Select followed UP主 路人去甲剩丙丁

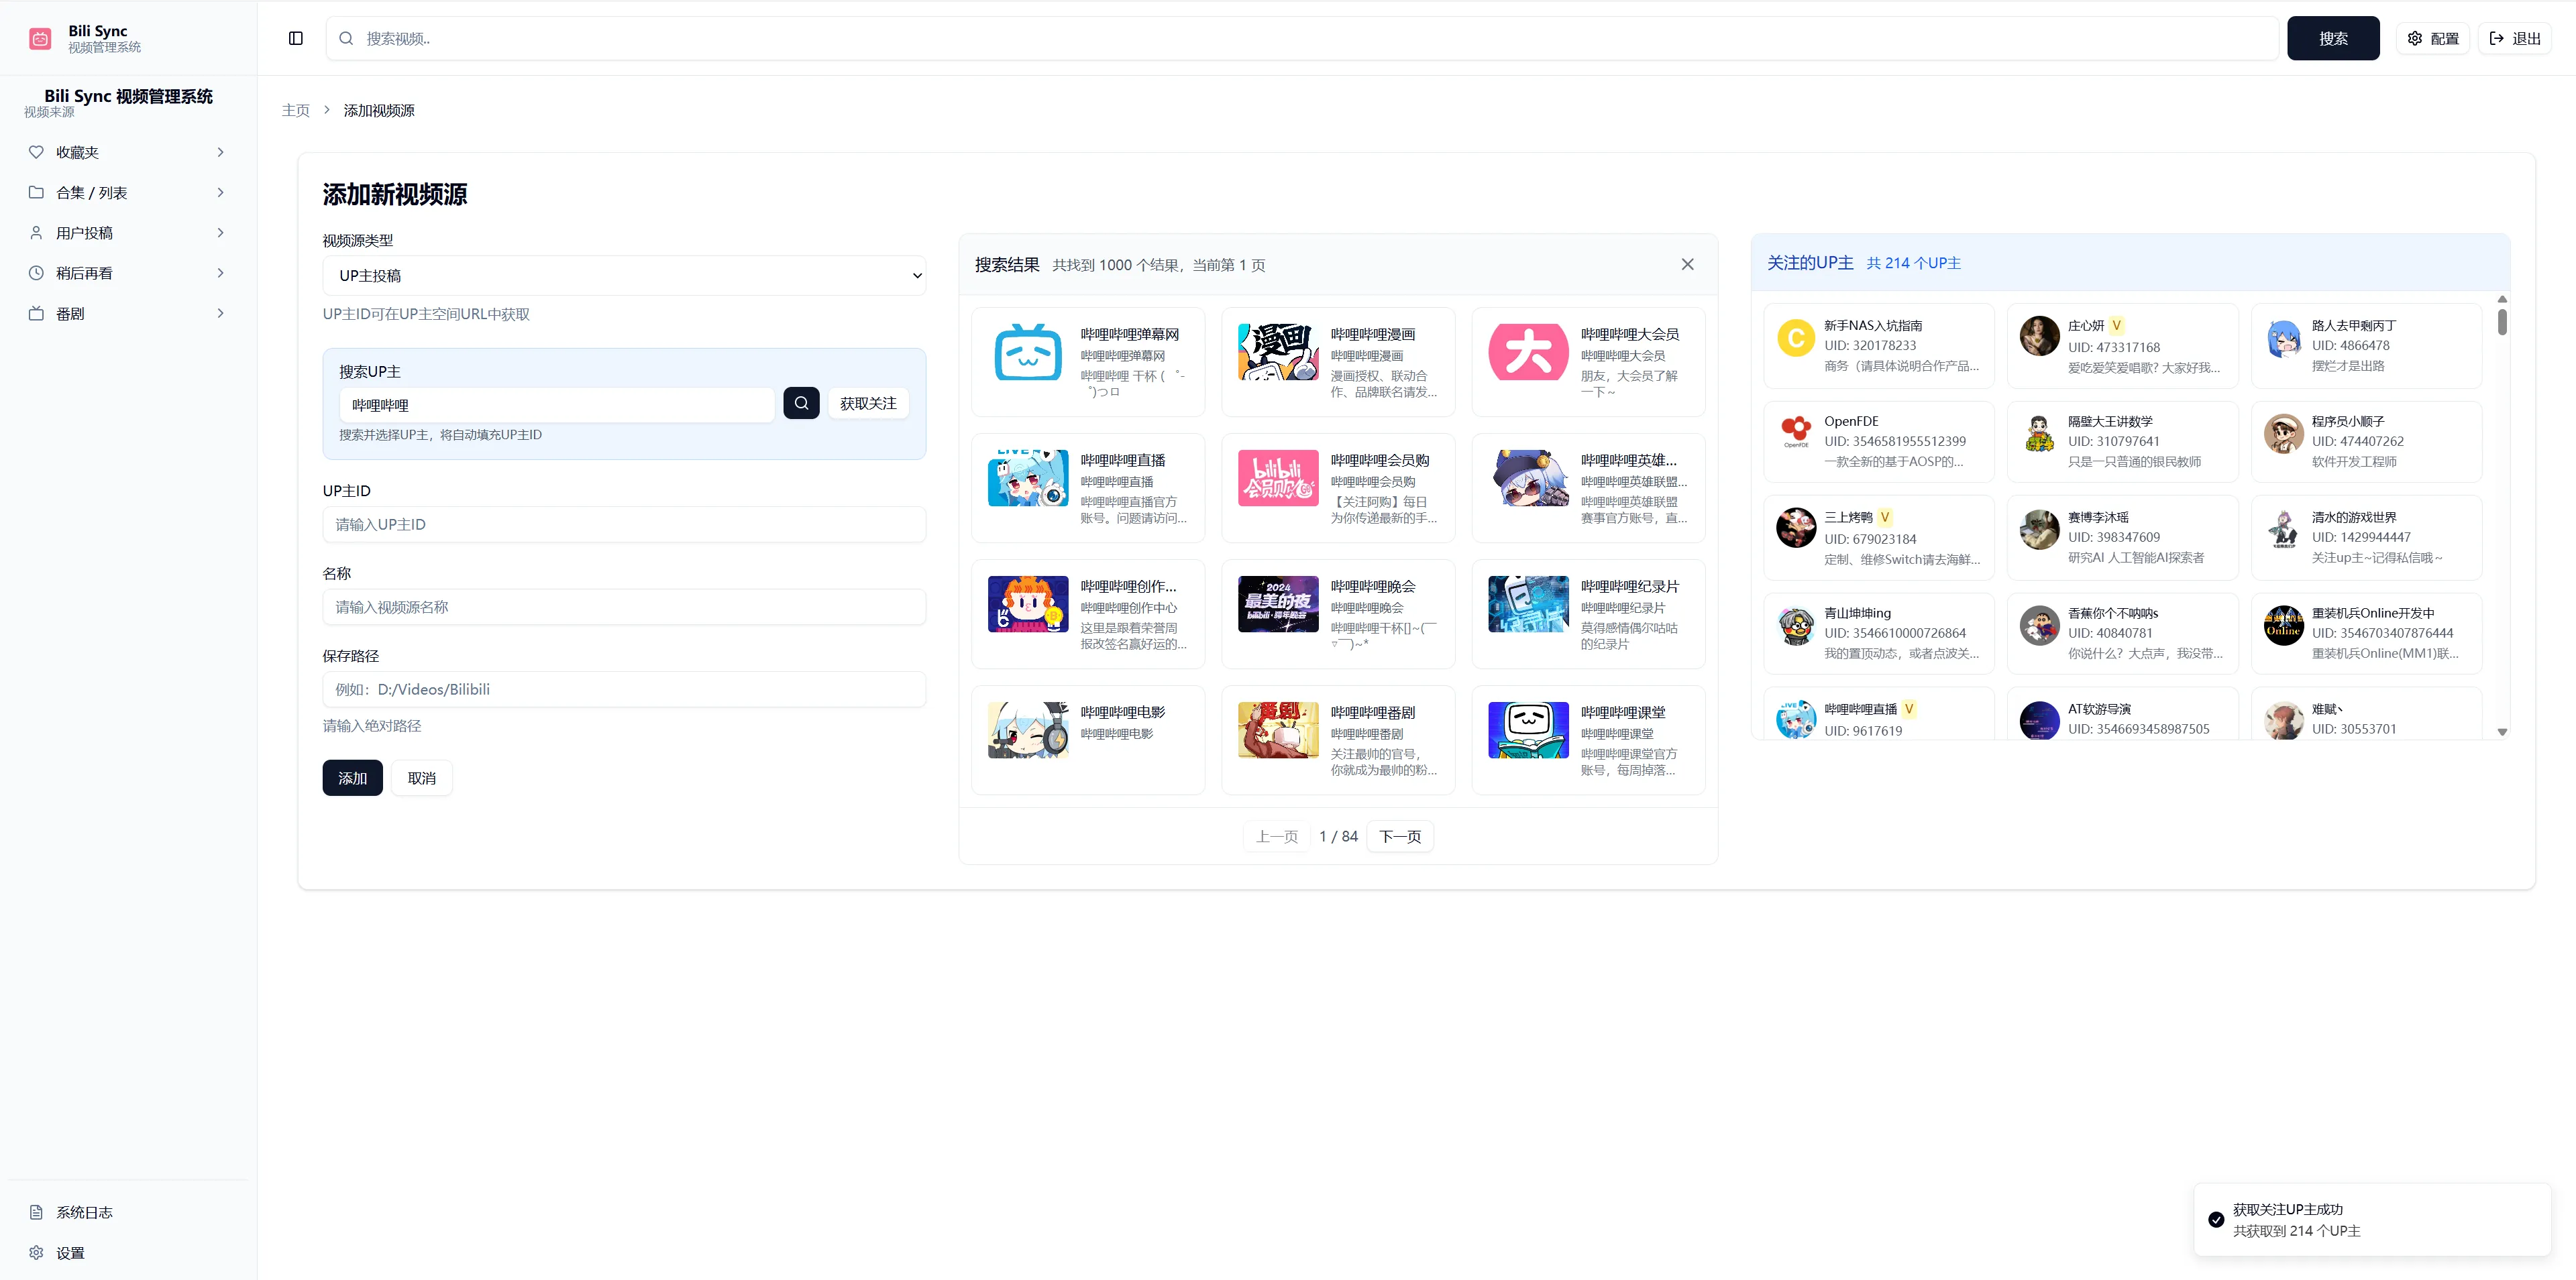click(2367, 346)
